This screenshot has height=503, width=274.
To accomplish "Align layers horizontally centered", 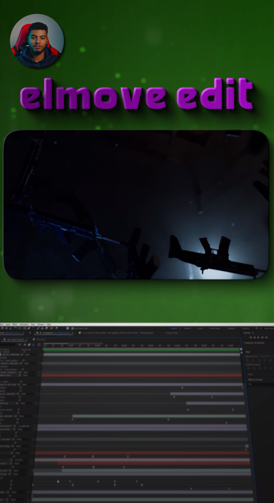I will (x=253, y=360).
